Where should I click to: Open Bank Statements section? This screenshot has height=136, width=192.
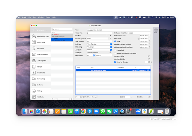[40, 55]
